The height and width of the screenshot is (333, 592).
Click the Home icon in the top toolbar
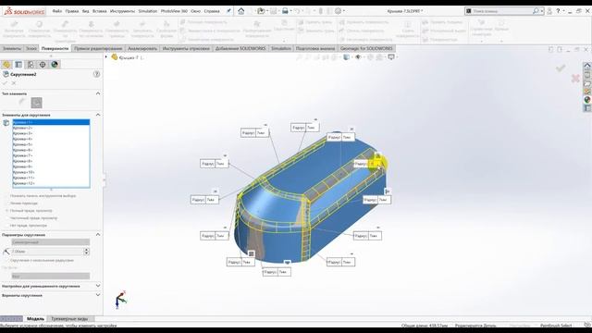click(x=240, y=11)
